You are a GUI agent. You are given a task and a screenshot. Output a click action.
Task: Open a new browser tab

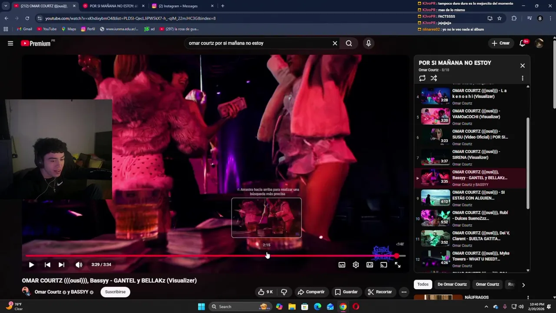pos(223,6)
